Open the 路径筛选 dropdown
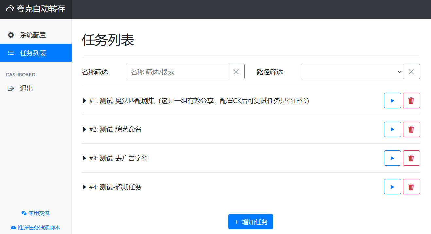431x234 pixels. point(352,72)
